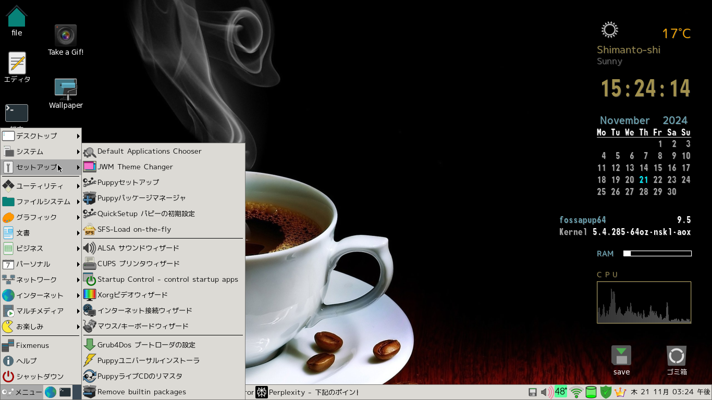Open SFS-Load on-the-fly
712x400 pixels.
pos(163,229)
